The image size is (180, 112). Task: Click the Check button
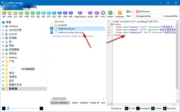75,103
